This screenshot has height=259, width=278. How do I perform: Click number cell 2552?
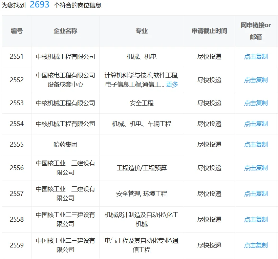(x=17, y=80)
